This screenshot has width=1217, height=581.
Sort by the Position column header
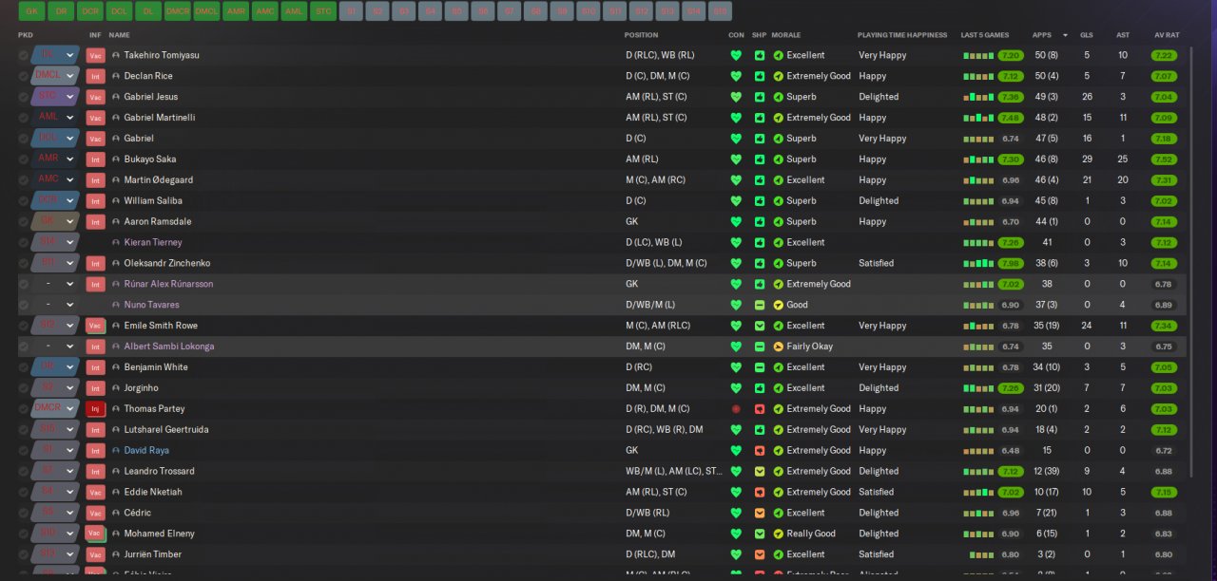coord(641,35)
